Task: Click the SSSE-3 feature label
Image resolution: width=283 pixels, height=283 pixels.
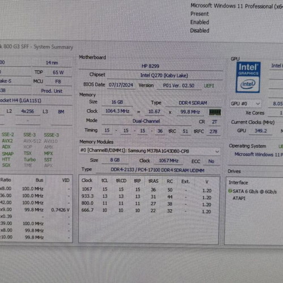Action: [52, 135]
